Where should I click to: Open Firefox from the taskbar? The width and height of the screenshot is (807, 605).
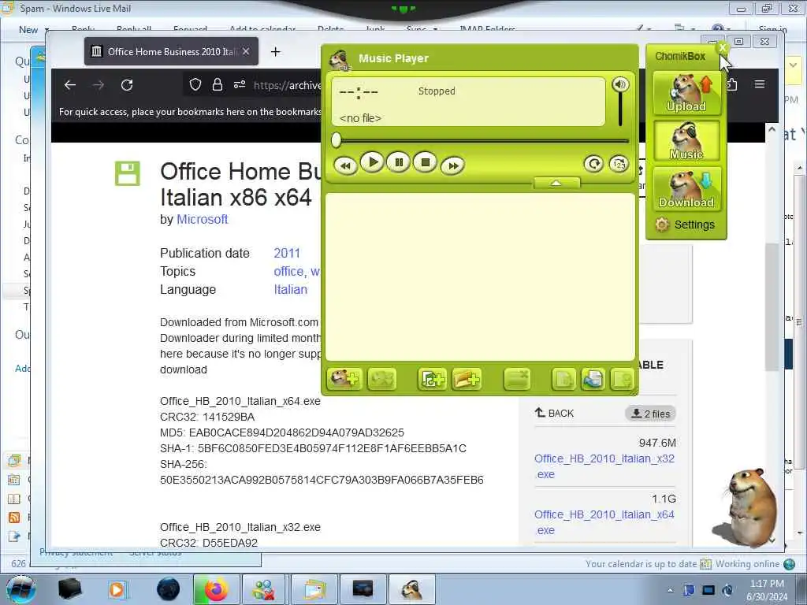pyautogui.click(x=216, y=589)
